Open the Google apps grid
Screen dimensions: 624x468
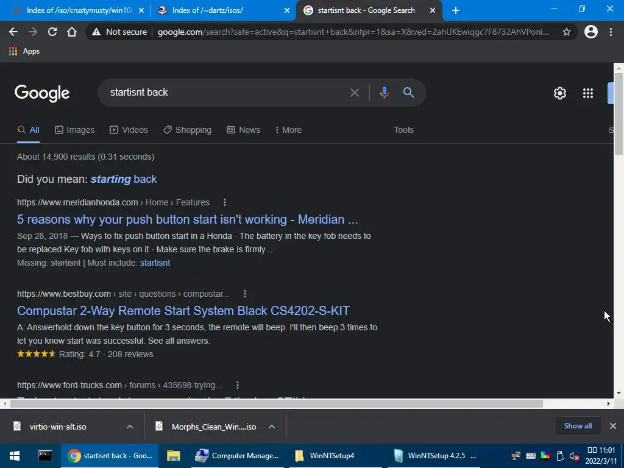[588, 93]
